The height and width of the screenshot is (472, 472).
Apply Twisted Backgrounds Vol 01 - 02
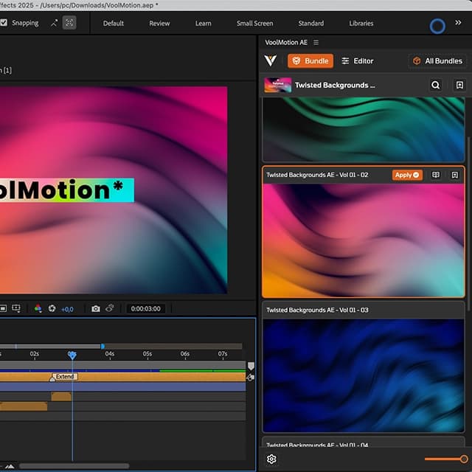coord(407,175)
